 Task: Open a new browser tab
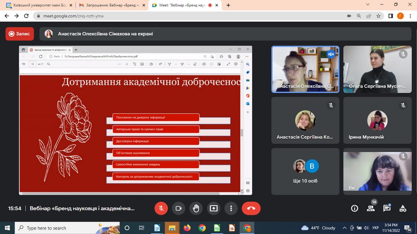tap(228, 5)
